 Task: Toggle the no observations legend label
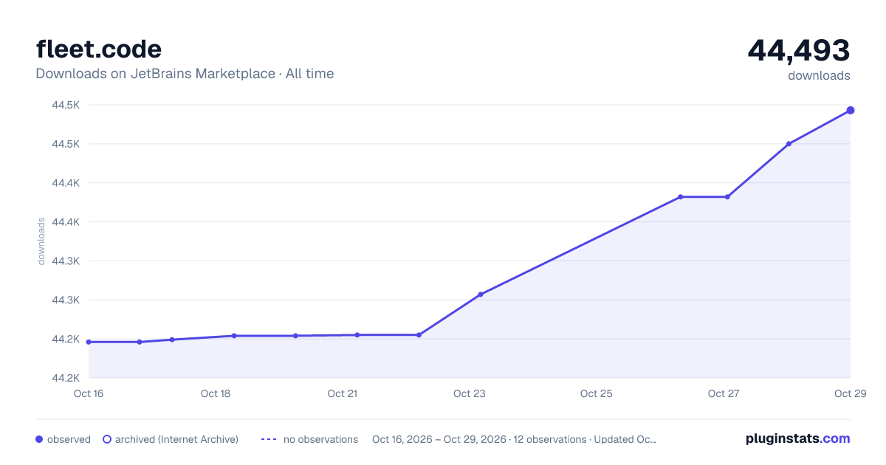point(320,439)
